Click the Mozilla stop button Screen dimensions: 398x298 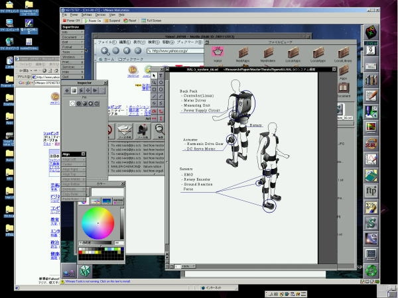click(x=138, y=51)
